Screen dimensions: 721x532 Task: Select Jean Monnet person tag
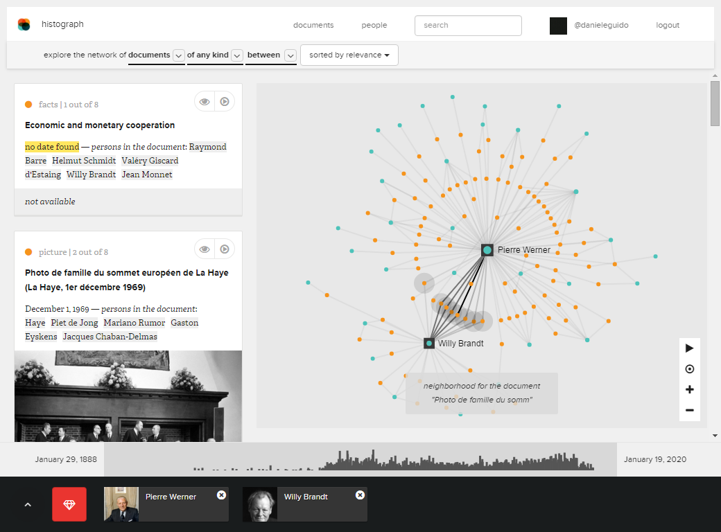(x=147, y=175)
